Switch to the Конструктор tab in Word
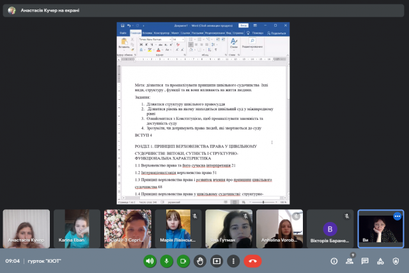The width and height of the screenshot is (409, 273). [x=162, y=33]
